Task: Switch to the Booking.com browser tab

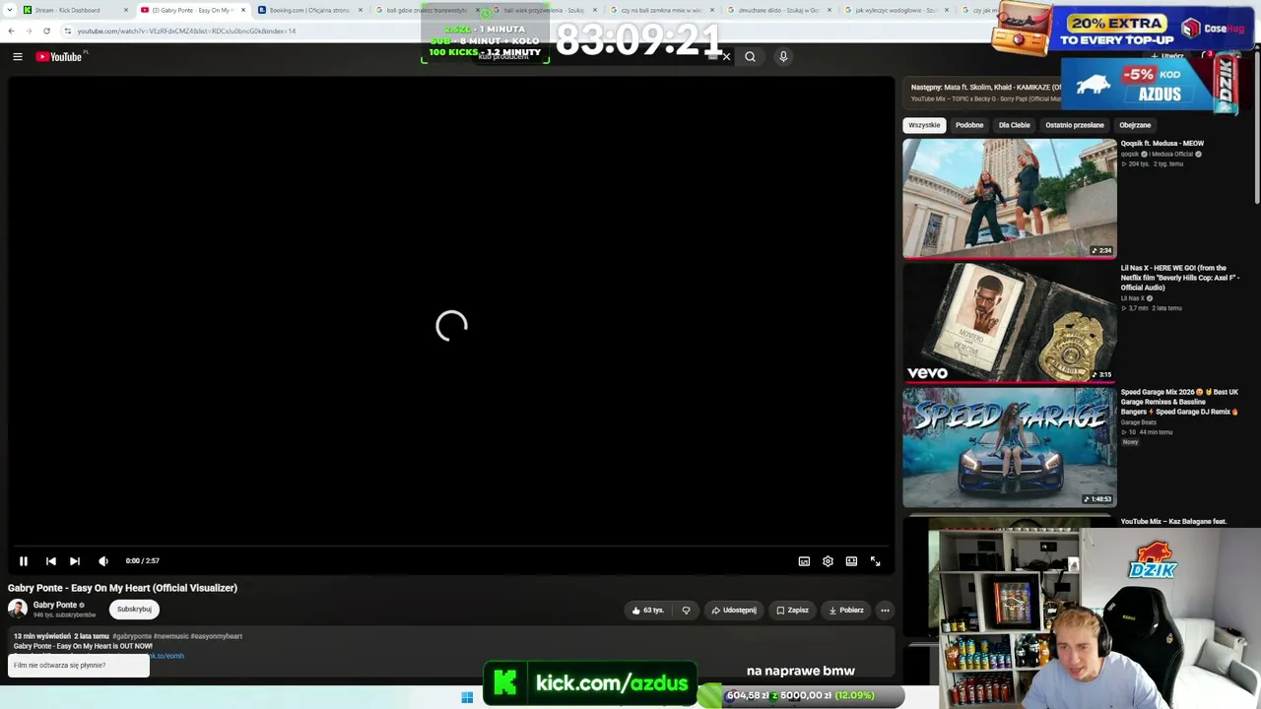Action: 309,11
